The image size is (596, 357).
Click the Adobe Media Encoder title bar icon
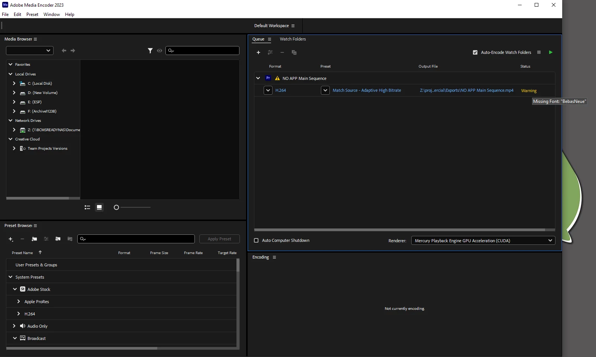click(5, 5)
